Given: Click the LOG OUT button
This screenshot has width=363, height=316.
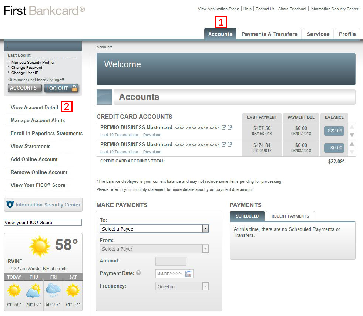Looking at the screenshot, I should point(61,88).
